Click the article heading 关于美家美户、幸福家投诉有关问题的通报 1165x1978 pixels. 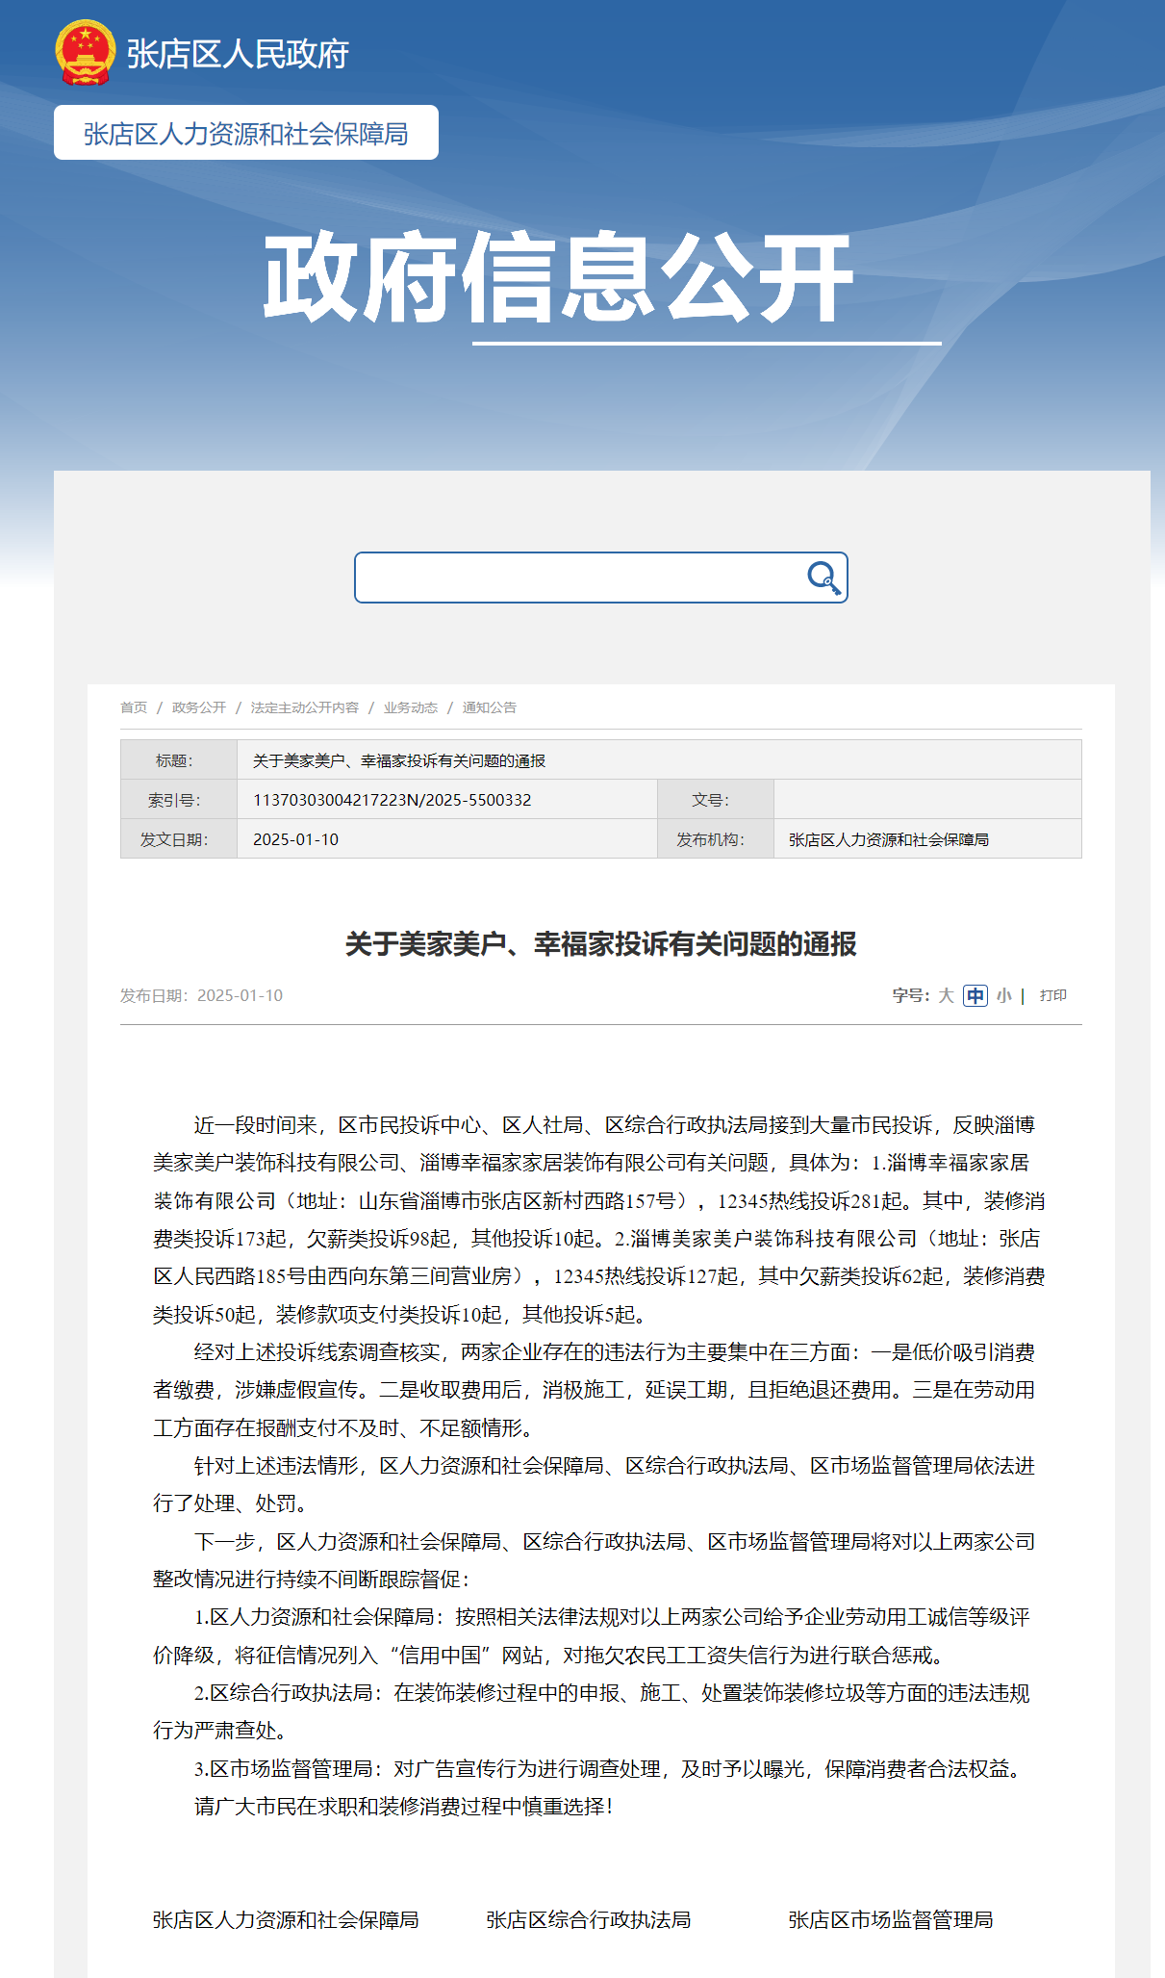(x=600, y=944)
